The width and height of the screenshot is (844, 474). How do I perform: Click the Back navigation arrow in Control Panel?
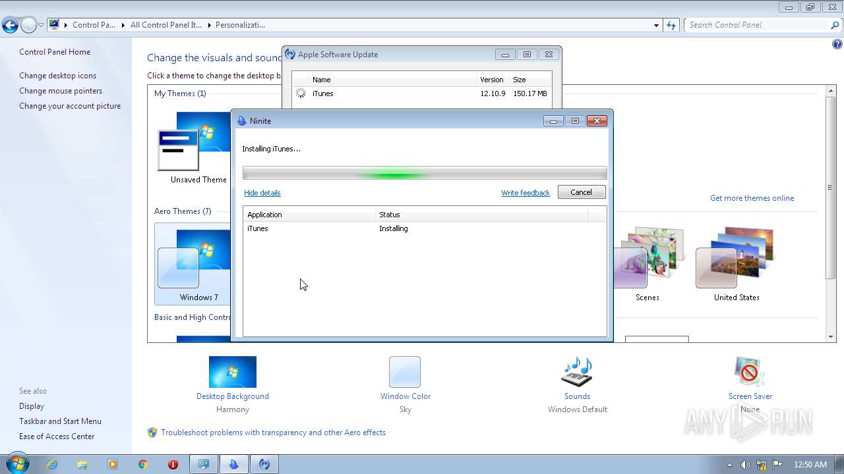(x=10, y=26)
